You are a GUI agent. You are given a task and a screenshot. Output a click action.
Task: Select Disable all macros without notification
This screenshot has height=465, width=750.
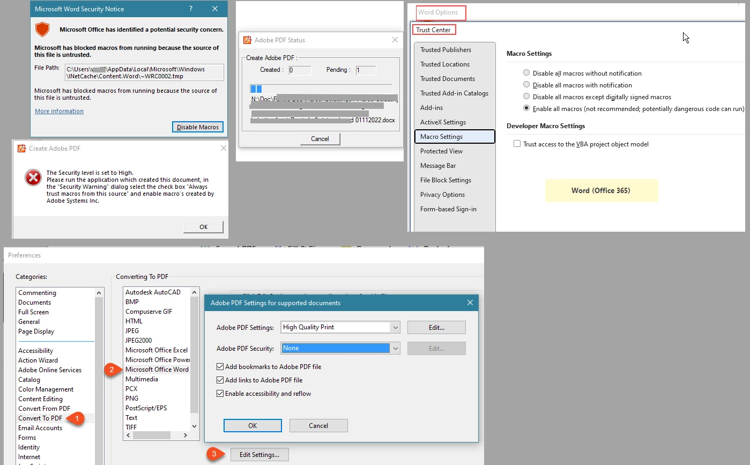[526, 73]
